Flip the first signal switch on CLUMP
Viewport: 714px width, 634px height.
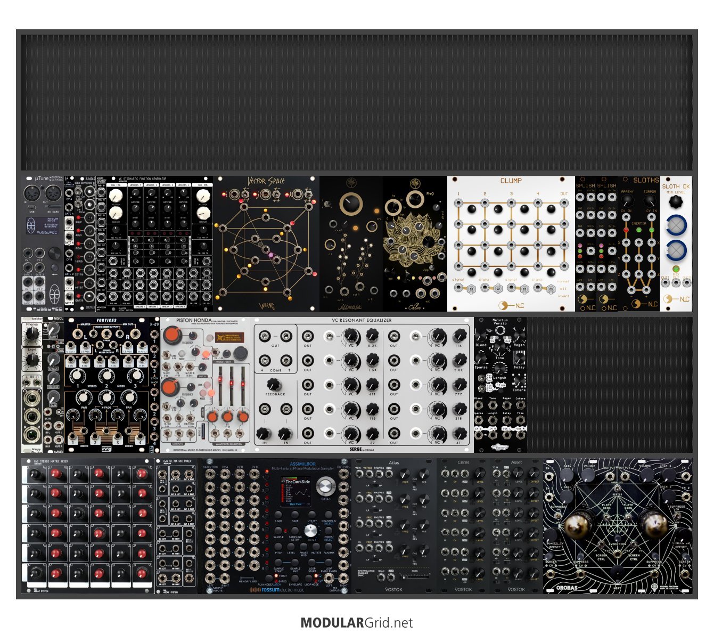click(471, 289)
